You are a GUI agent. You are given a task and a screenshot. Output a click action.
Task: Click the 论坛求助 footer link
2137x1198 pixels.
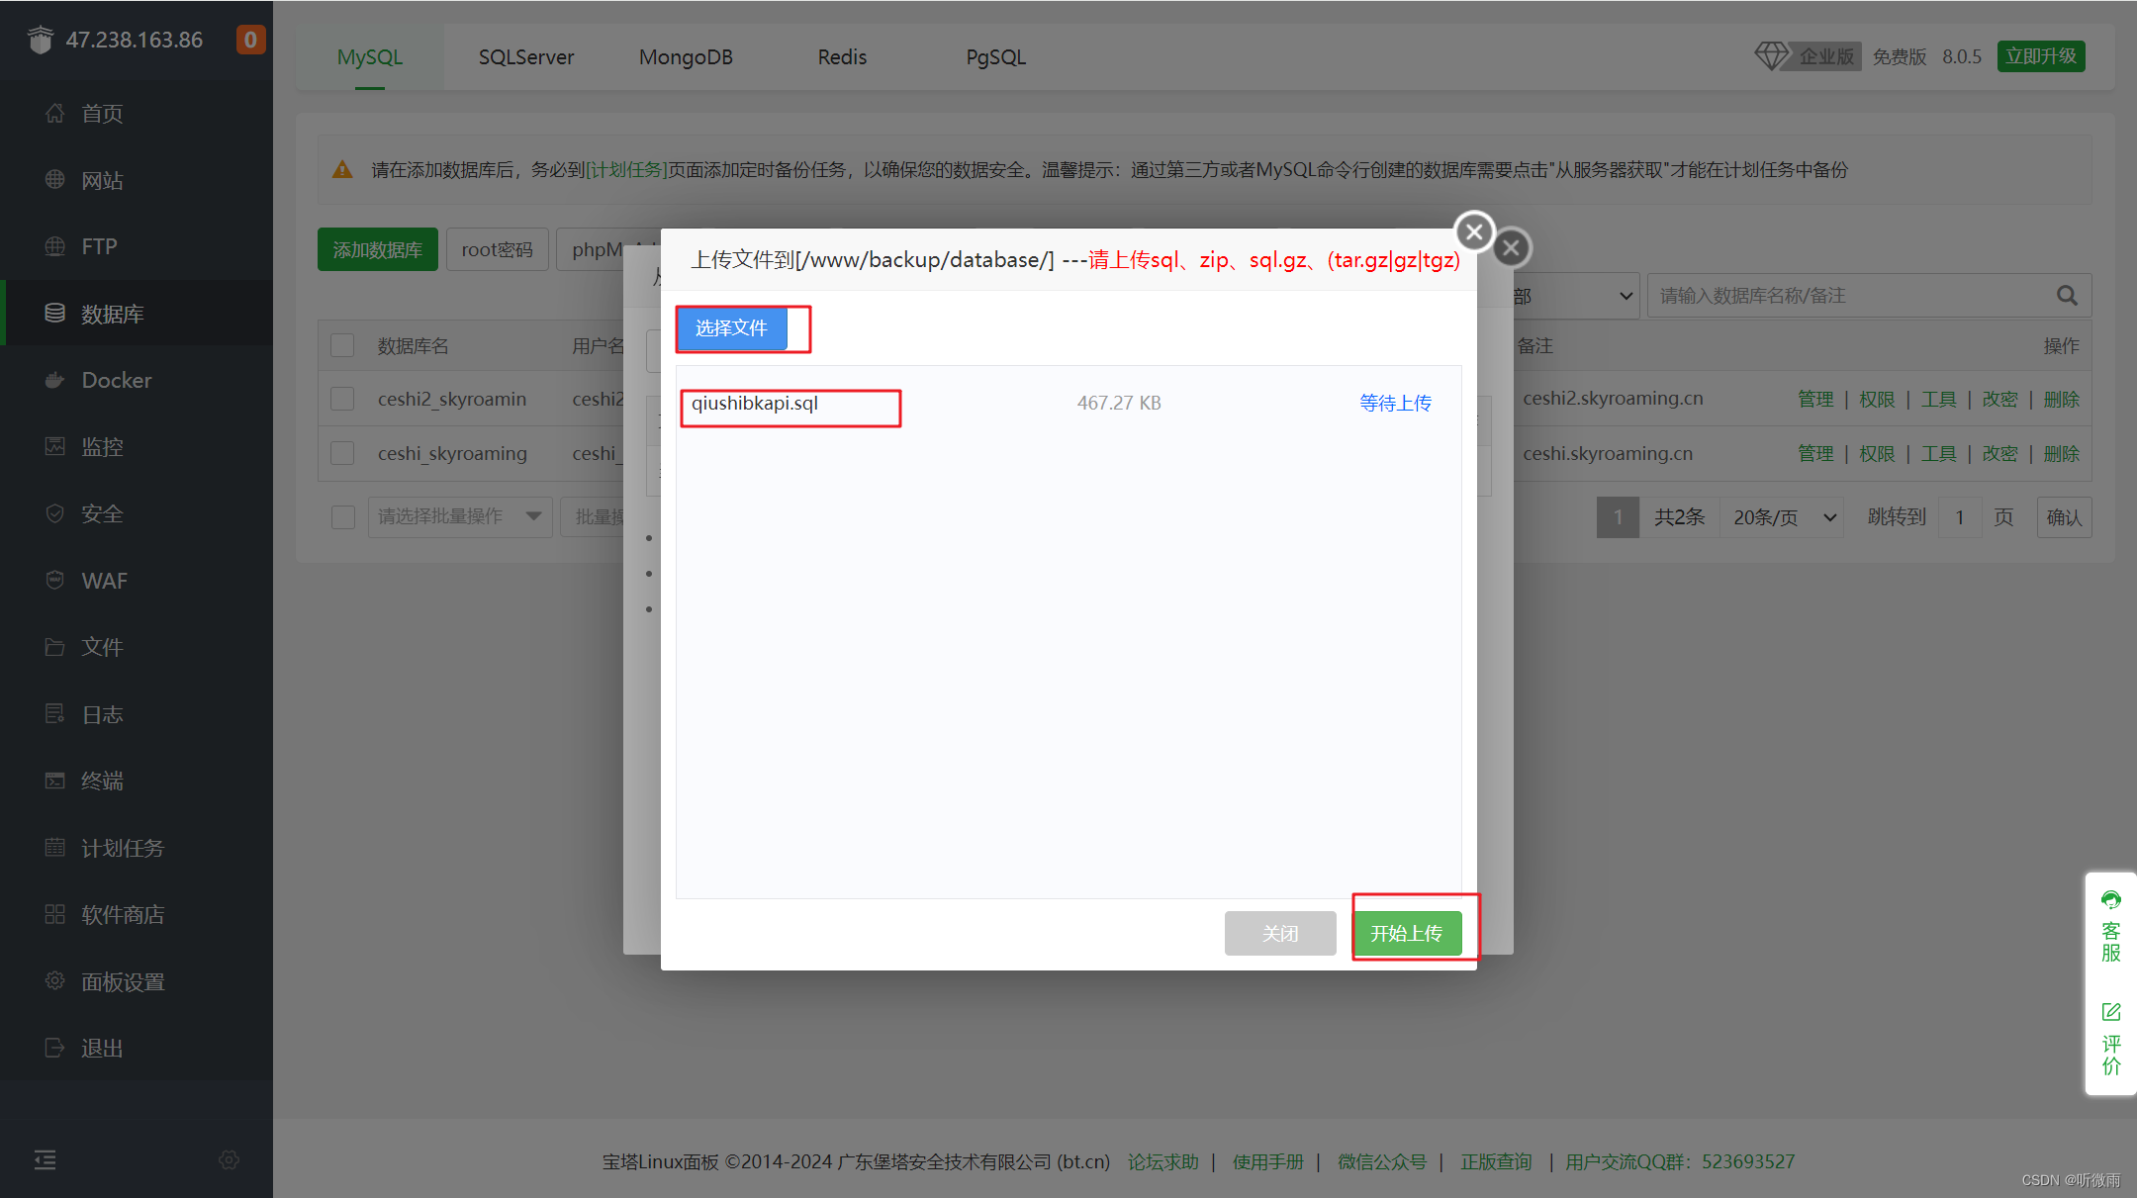tap(1163, 1161)
